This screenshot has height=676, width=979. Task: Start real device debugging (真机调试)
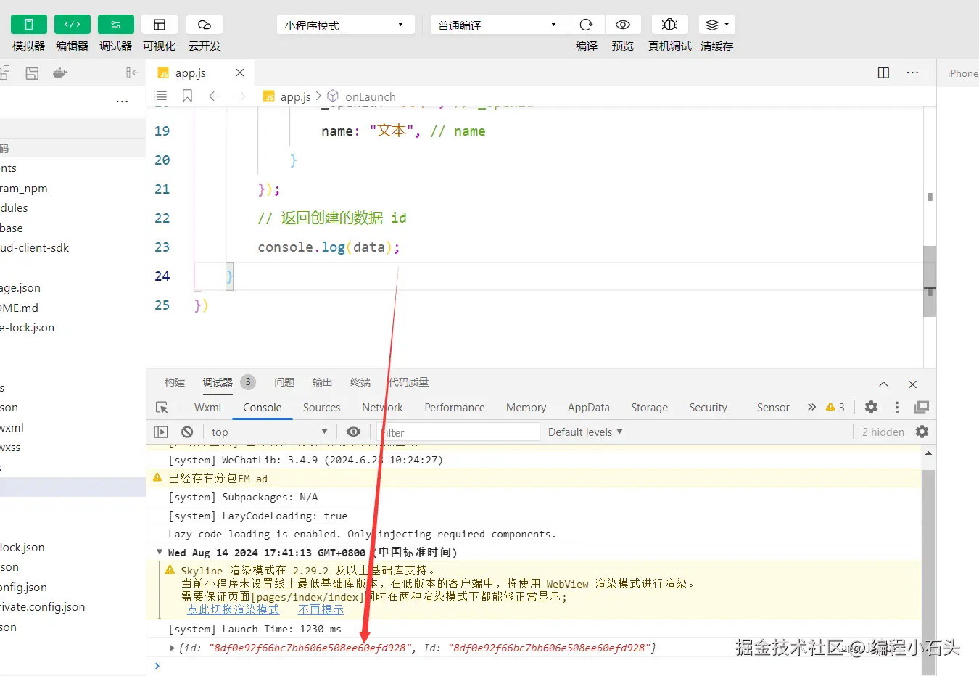coord(670,25)
